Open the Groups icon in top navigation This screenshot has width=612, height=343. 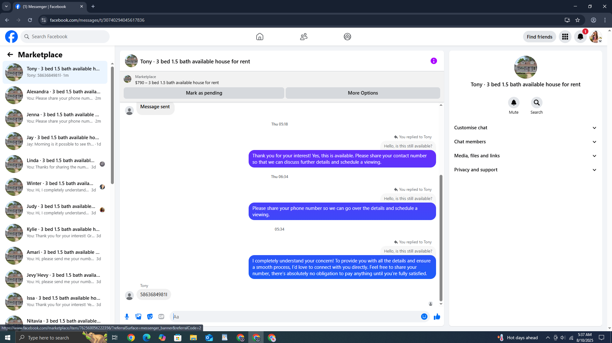coord(347,37)
